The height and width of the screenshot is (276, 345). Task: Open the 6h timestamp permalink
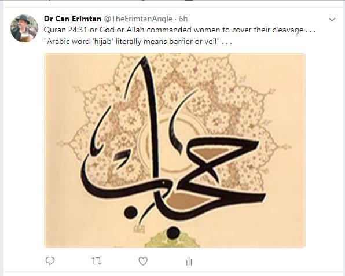click(183, 19)
